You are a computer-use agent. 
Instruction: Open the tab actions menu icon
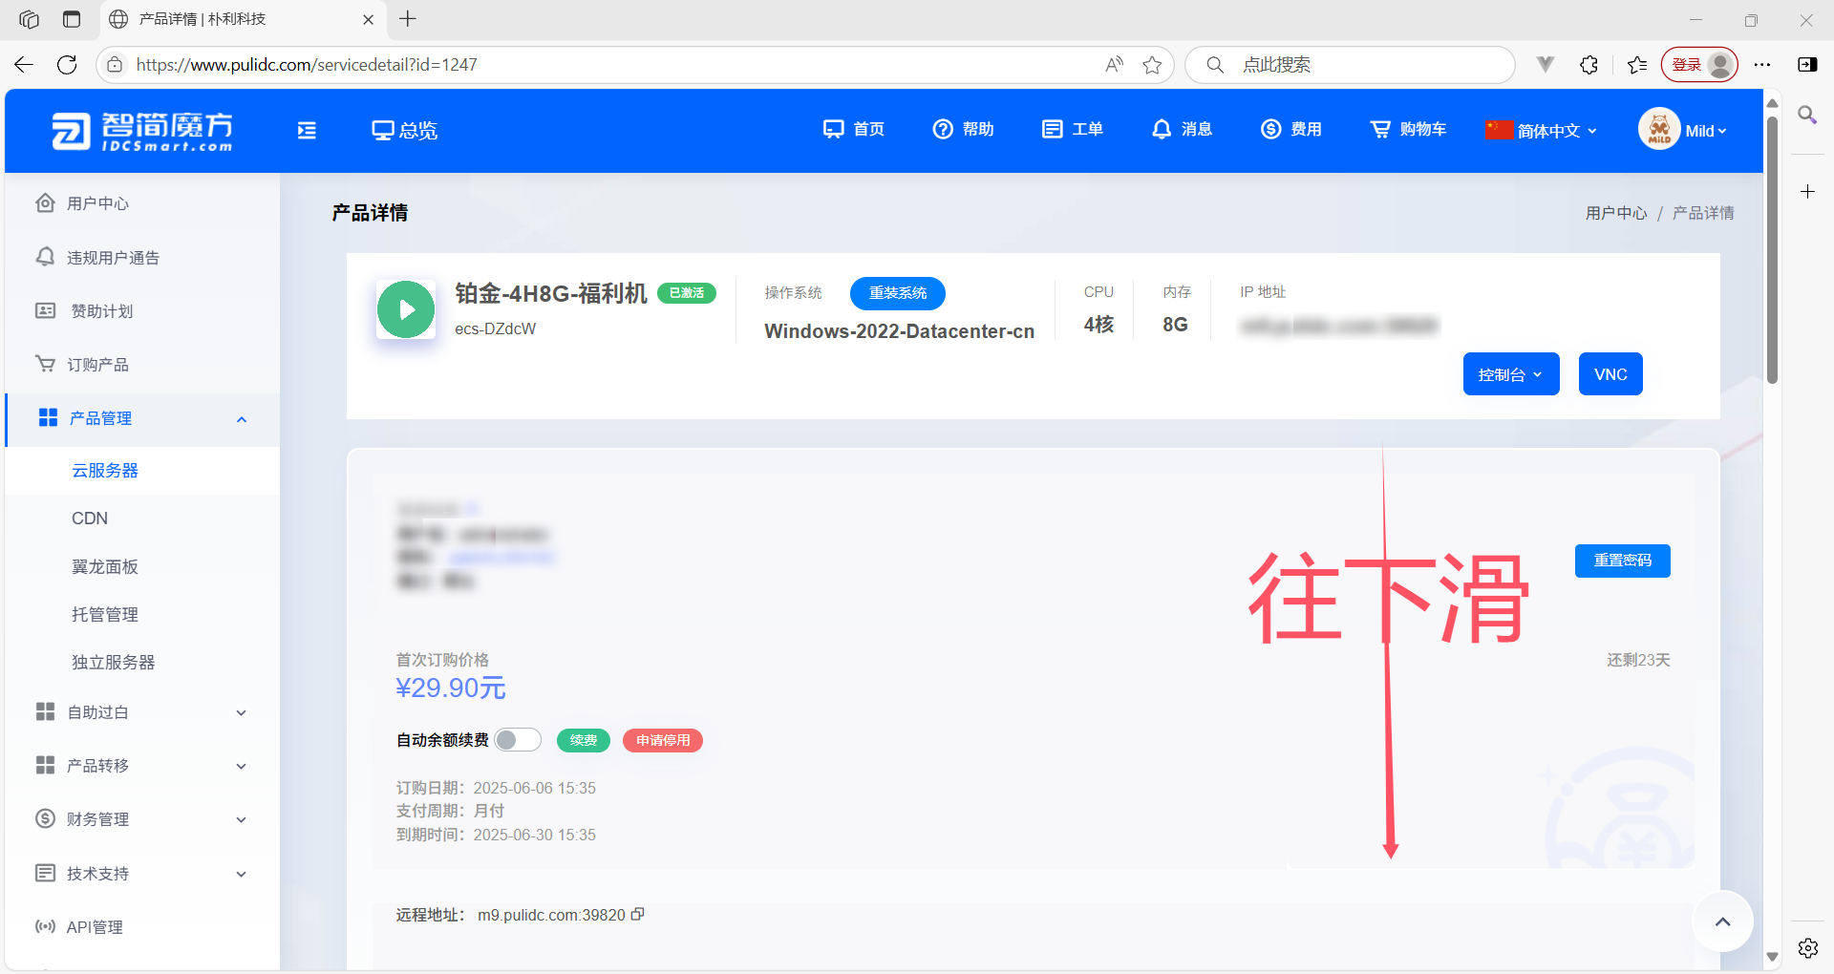click(x=72, y=19)
